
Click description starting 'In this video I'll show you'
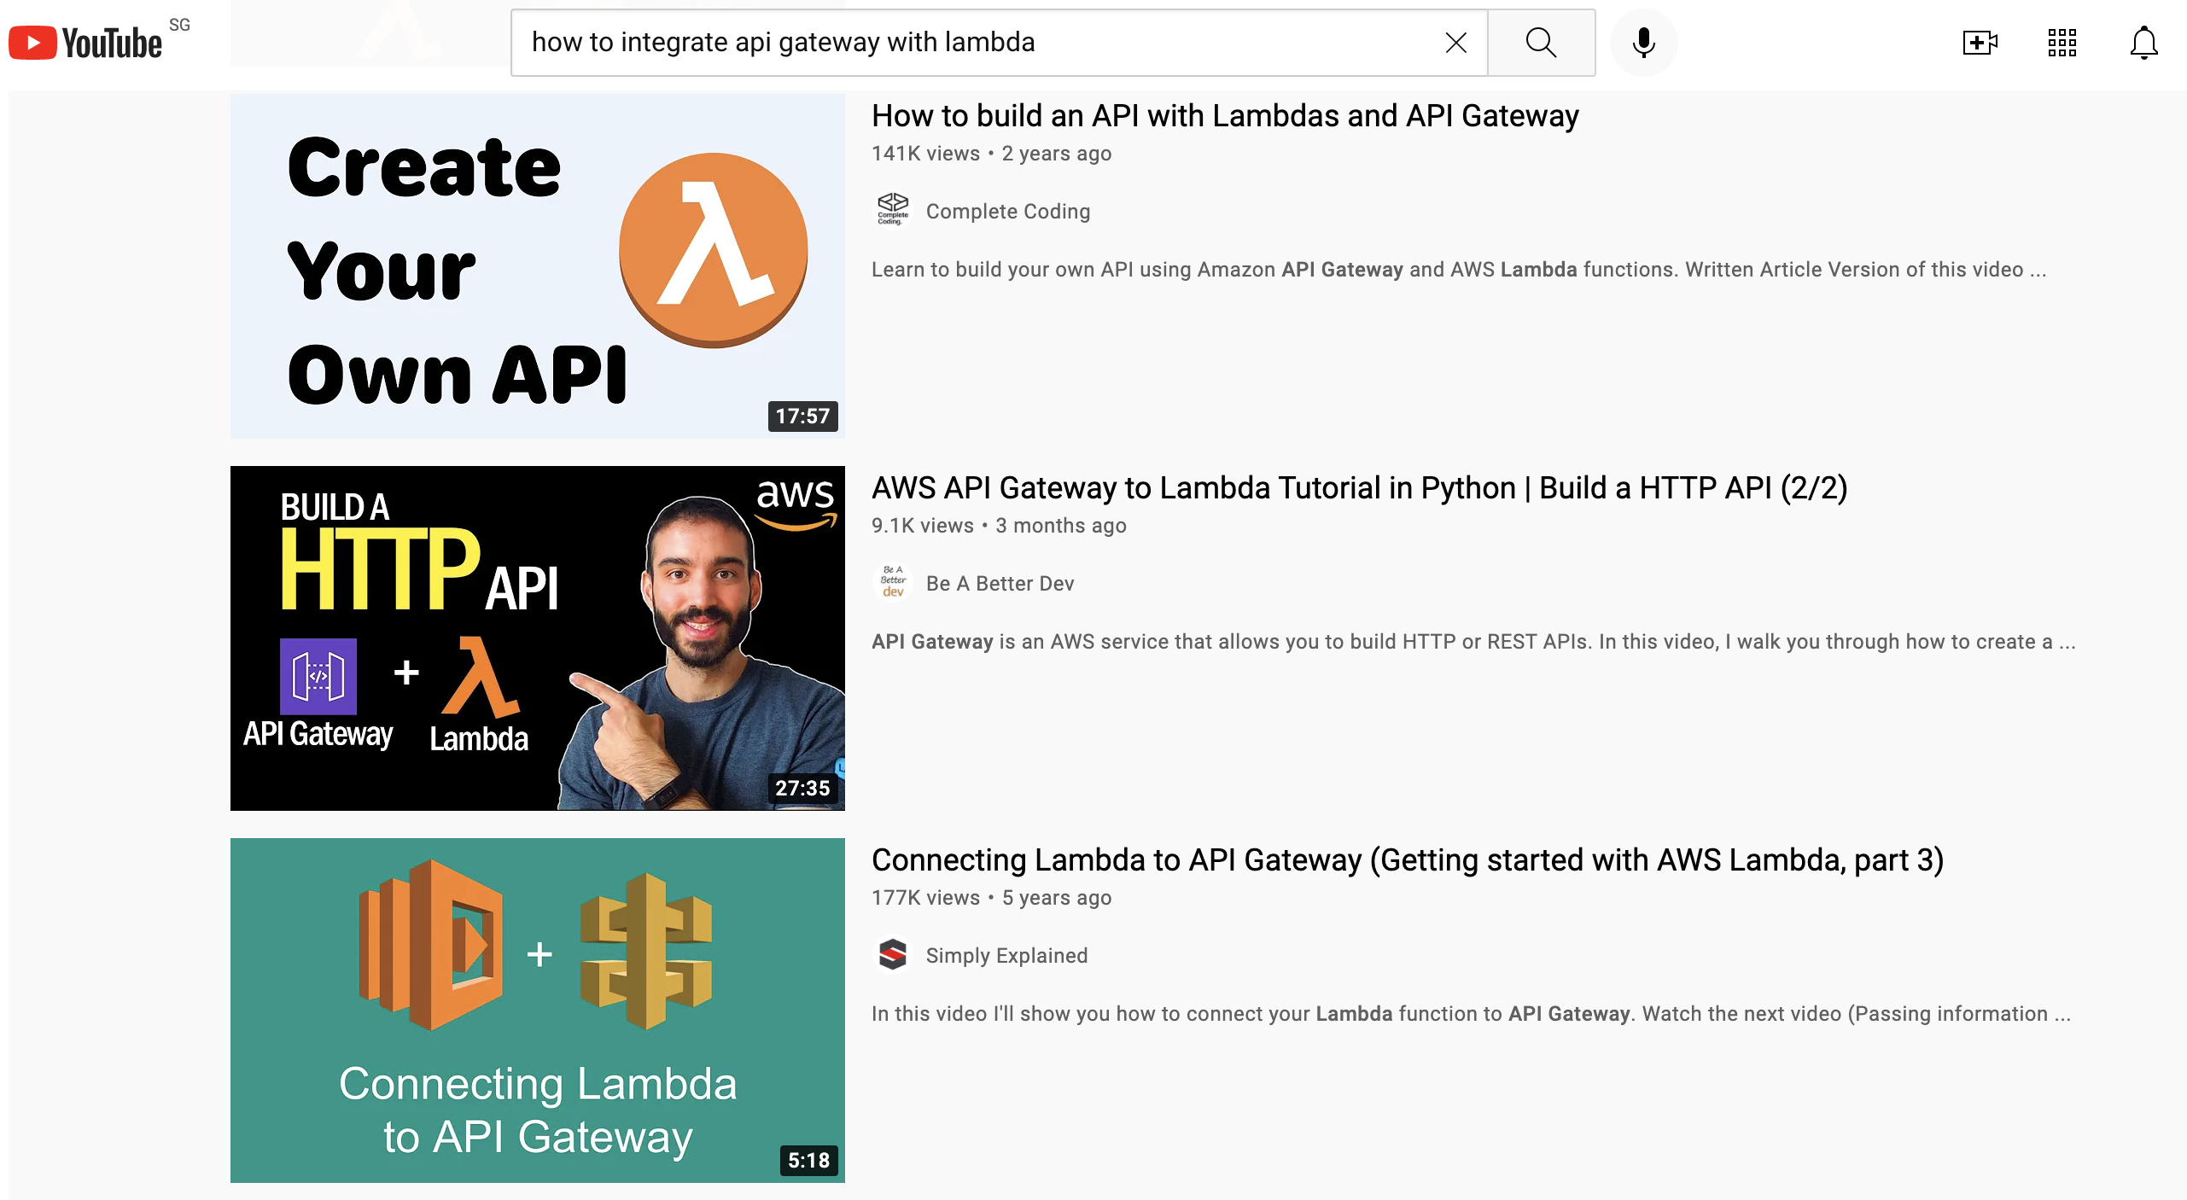click(x=1471, y=1014)
